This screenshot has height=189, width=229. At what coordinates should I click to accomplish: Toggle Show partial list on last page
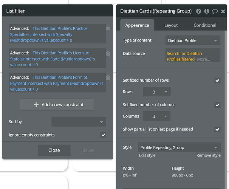pyautogui.click(x=217, y=129)
